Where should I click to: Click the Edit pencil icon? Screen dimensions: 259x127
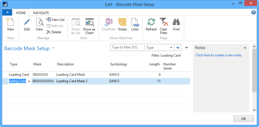click(27, 22)
